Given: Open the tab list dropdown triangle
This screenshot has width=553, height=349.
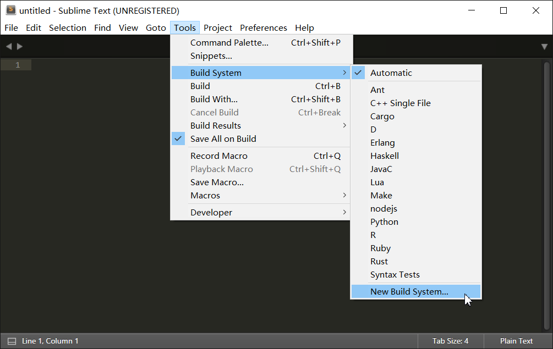Looking at the screenshot, I should click(544, 47).
